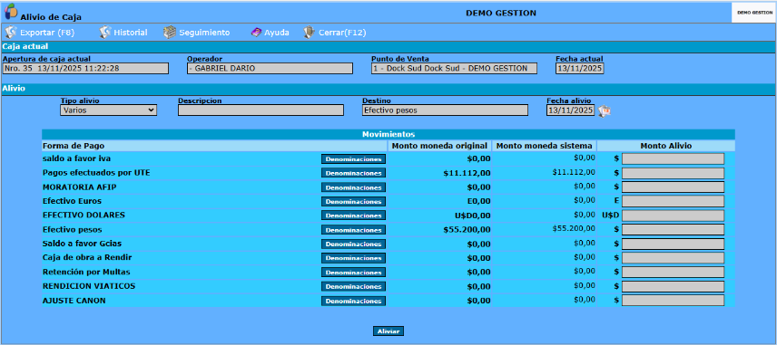Open Denominaciones for Saldo a favor Gcias

353,244
